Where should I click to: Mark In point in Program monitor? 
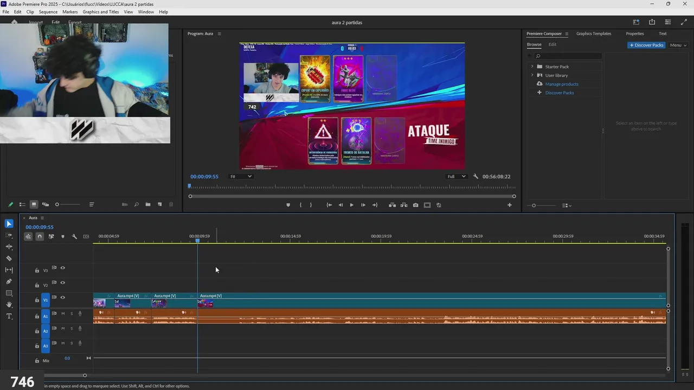click(x=300, y=205)
